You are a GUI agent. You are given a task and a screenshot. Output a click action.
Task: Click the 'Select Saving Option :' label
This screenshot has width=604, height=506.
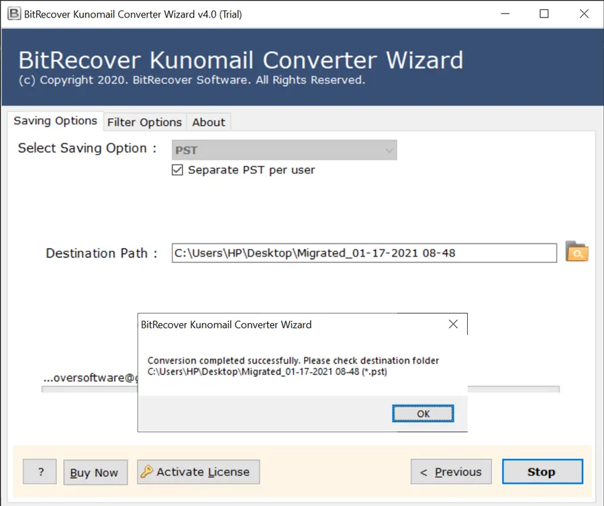tap(87, 148)
